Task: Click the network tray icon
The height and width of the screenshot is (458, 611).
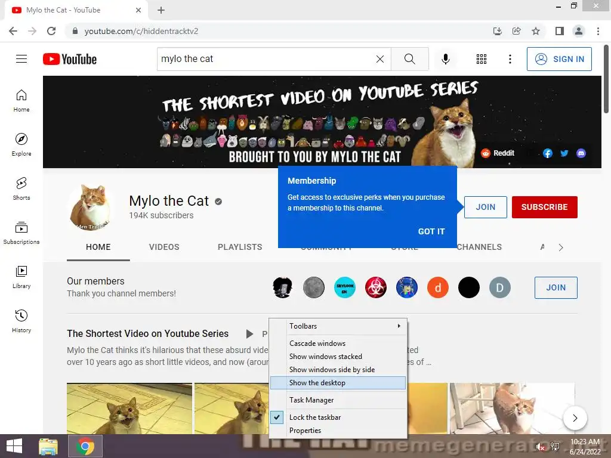Action: 555,447
